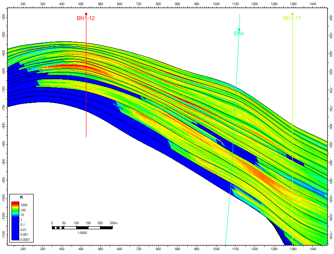Click the K legend title
Screen dimensions: 334x254
(21, 197)
